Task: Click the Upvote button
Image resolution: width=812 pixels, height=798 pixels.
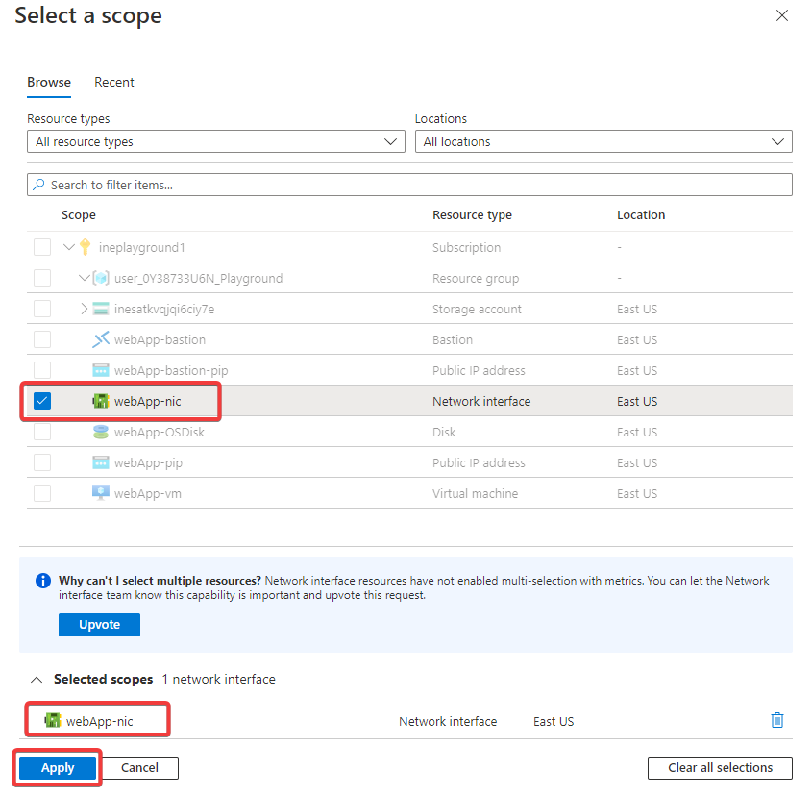Action: tap(99, 624)
